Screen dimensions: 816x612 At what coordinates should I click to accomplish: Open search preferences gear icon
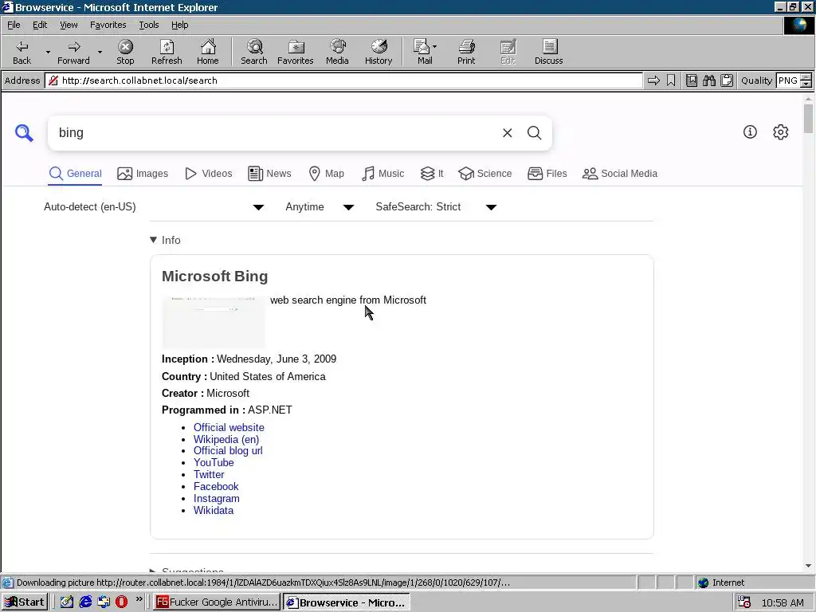[781, 131]
